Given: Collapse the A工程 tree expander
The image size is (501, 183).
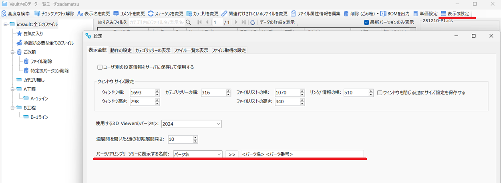Looking at the screenshot, I should pos(12,89).
